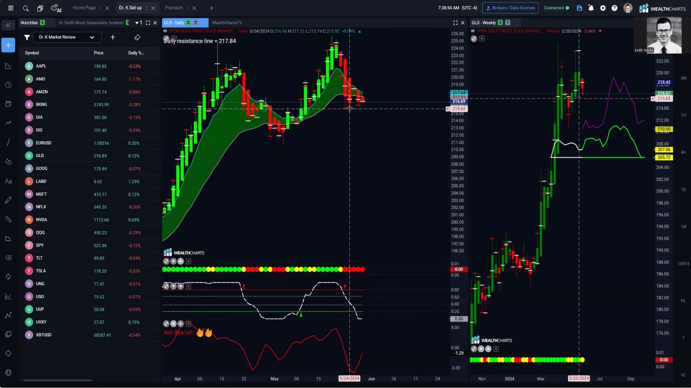This screenshot has height=388, width=691.
Task: Clear the watchlist with the eraser icon
Action: coord(137,37)
